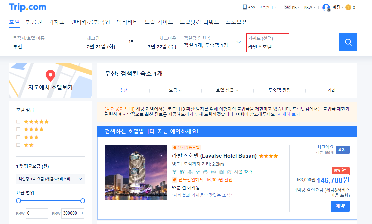372x224 pixels.
Task: Click the coffee cup amenity icon
Action: pyautogui.click(x=206, y=172)
